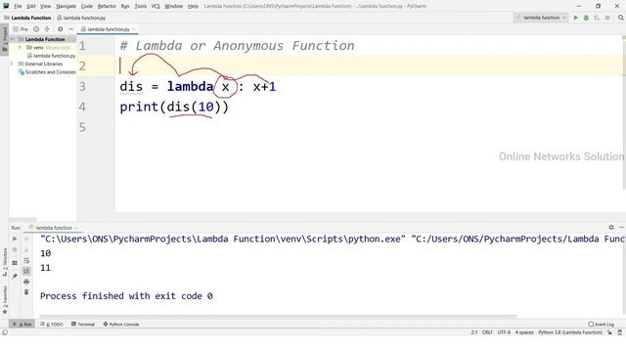This screenshot has height=352, width=626.
Task: Open Run panel settings gear
Action: pyautogui.click(x=610, y=227)
